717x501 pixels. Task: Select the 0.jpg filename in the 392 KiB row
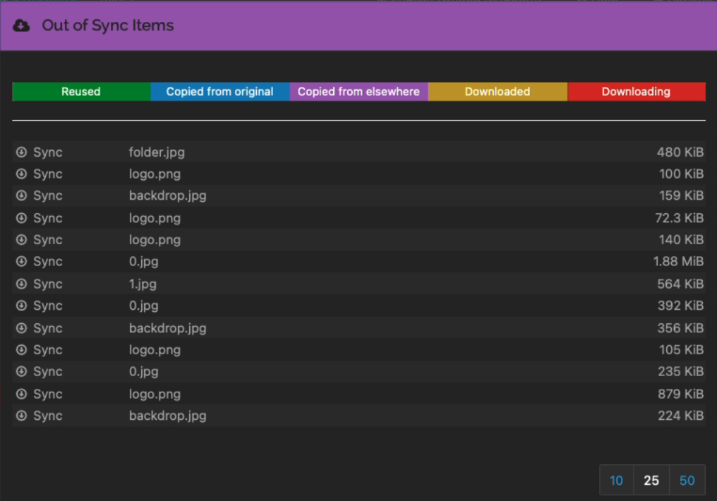pyautogui.click(x=143, y=306)
